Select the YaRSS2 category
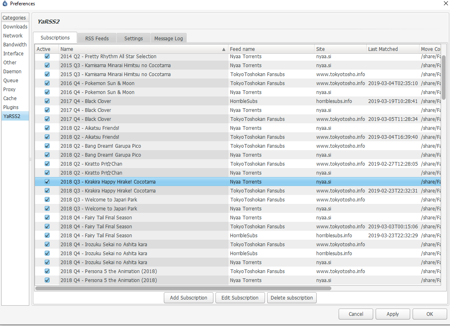The image size is (450, 326). (15, 116)
